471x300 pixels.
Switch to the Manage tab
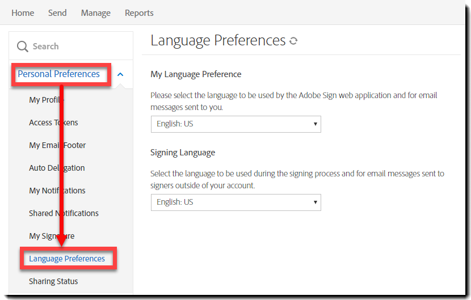tap(95, 12)
